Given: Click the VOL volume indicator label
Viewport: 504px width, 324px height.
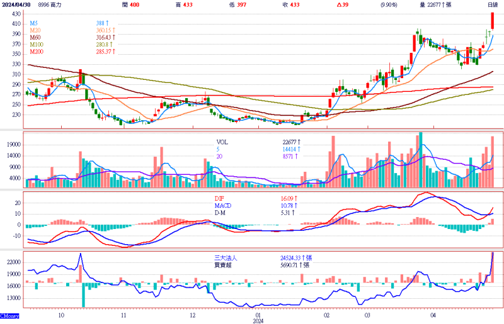Looking at the screenshot, I should pyautogui.click(x=223, y=142).
